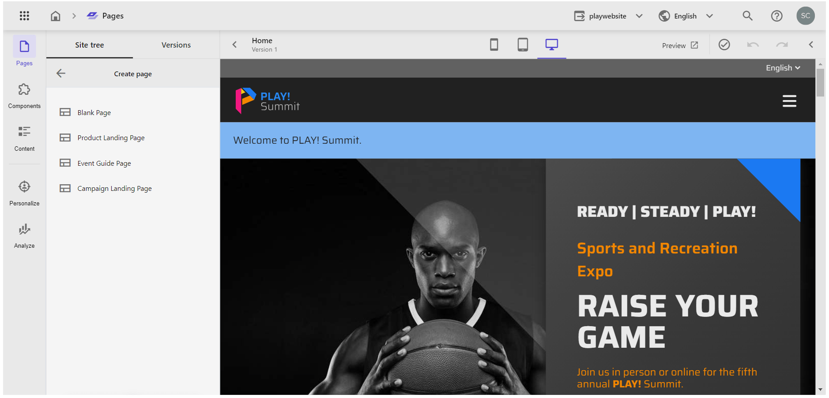Open the Analyze chart icon
Screen dimensions: 829x398
coord(24,229)
